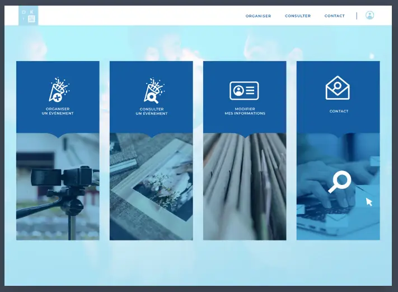Select the 'Modifier mes informations' label
This screenshot has height=292, width=398.
point(245,111)
